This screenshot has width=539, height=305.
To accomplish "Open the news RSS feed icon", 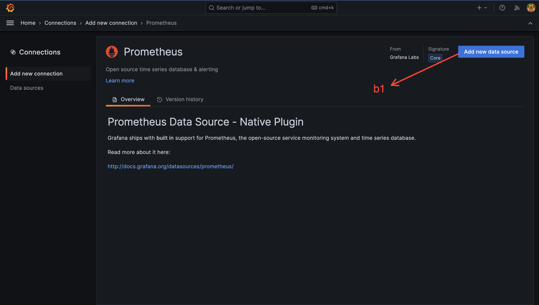I will (517, 8).
